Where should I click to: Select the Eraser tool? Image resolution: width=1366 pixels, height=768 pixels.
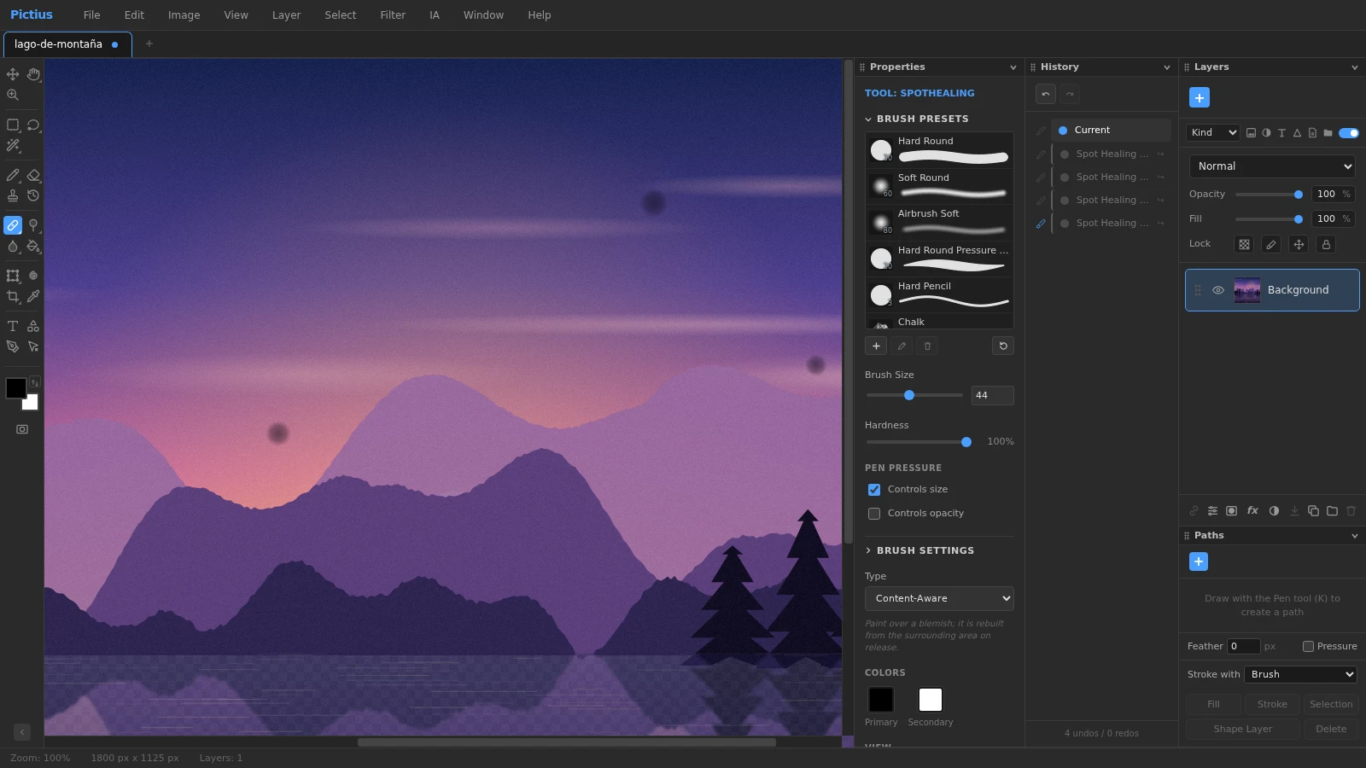pyautogui.click(x=33, y=175)
